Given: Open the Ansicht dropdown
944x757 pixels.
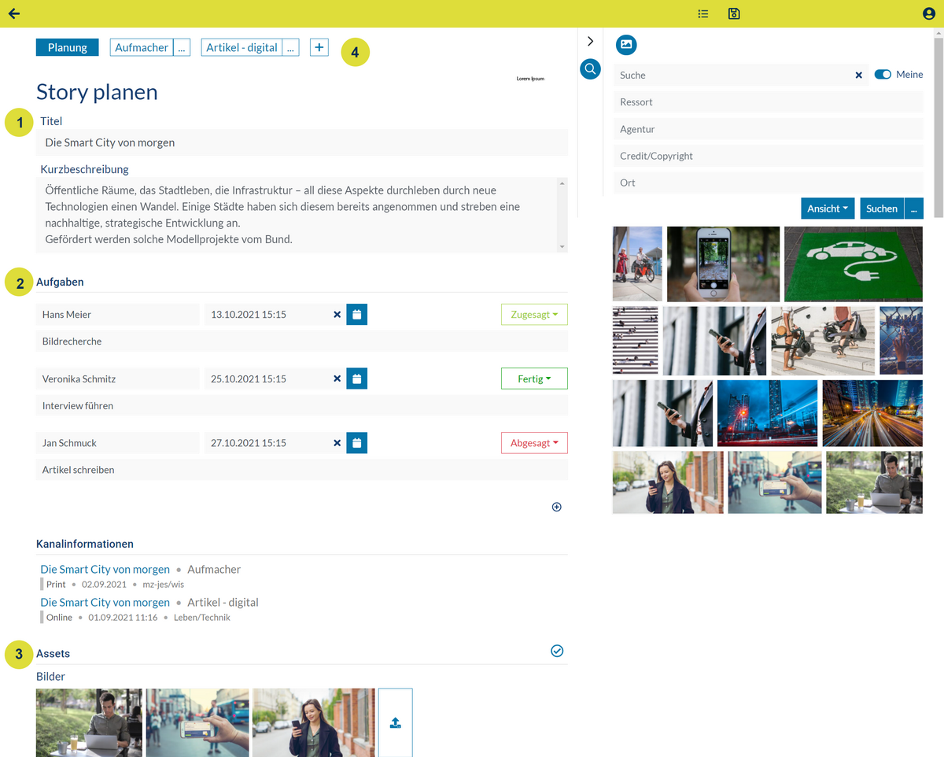Looking at the screenshot, I should pyautogui.click(x=828, y=209).
